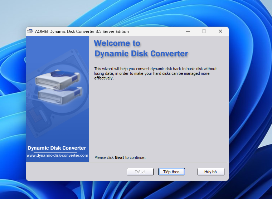Minimize the Dynamic Disk Converter window

tap(188, 31)
